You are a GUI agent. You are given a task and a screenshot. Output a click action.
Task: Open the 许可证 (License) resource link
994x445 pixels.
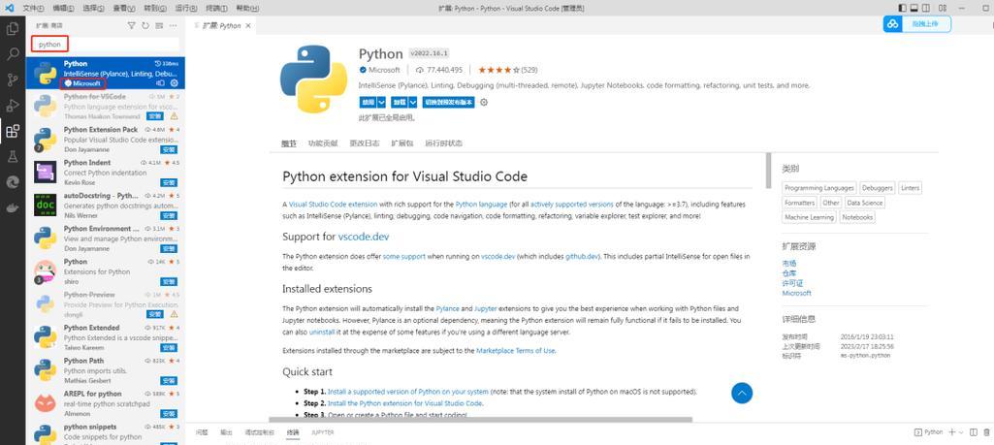tap(793, 283)
